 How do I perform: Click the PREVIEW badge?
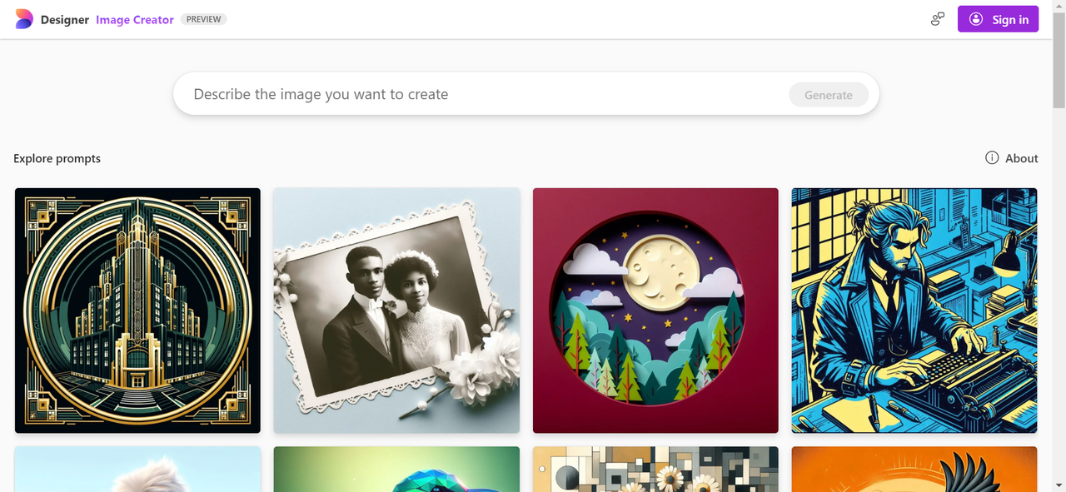(203, 19)
